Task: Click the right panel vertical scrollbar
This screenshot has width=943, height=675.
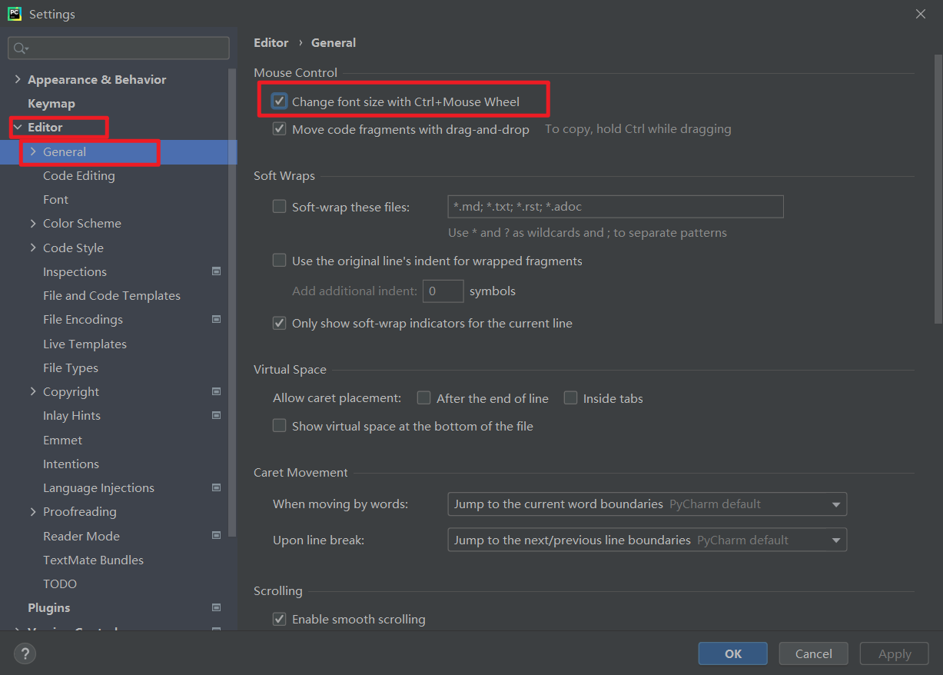Action: (938, 188)
